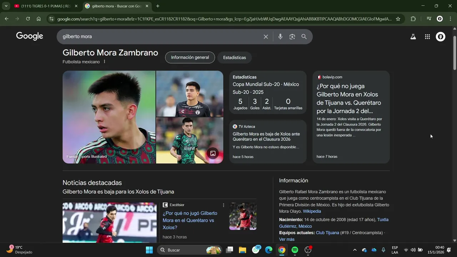Open the Excélsior article headline link

coord(190,220)
